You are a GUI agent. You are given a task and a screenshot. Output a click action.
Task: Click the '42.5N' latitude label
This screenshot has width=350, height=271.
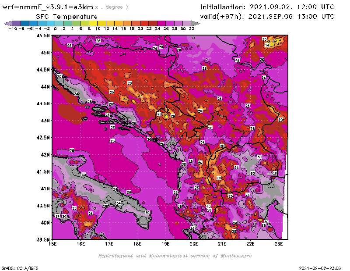click(43, 138)
